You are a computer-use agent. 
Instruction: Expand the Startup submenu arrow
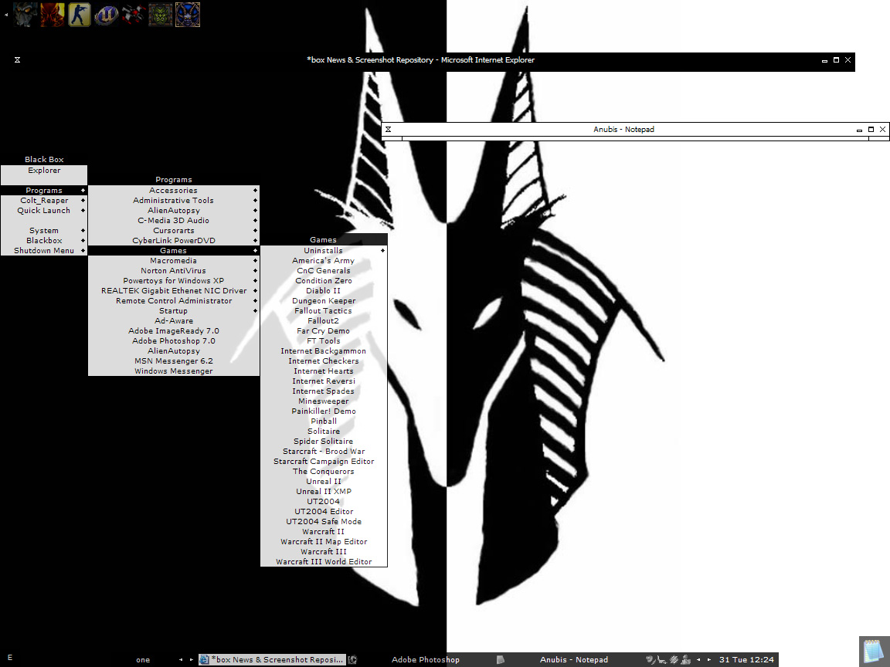tap(256, 311)
